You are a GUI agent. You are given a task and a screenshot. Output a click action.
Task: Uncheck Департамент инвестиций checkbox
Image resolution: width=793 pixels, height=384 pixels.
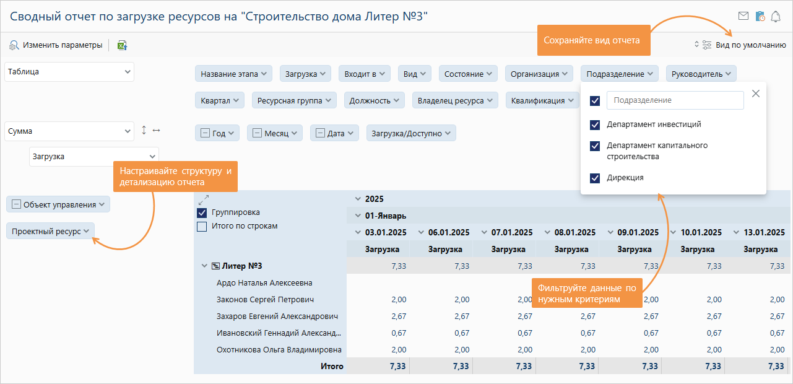click(595, 124)
